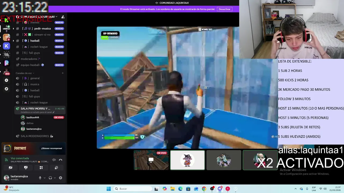Click the Windows taskbar Buscar search field
The height and width of the screenshot is (193, 344).
(133, 189)
